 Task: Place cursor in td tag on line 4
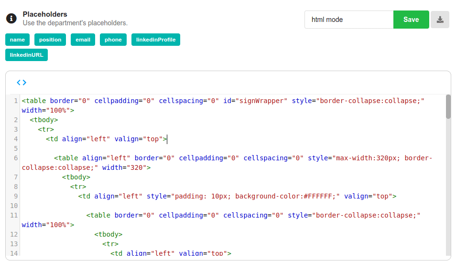coord(106,139)
